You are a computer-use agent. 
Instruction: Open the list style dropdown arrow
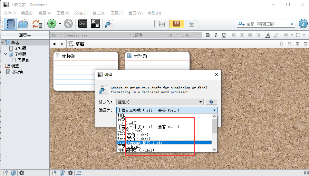[x=304, y=35]
